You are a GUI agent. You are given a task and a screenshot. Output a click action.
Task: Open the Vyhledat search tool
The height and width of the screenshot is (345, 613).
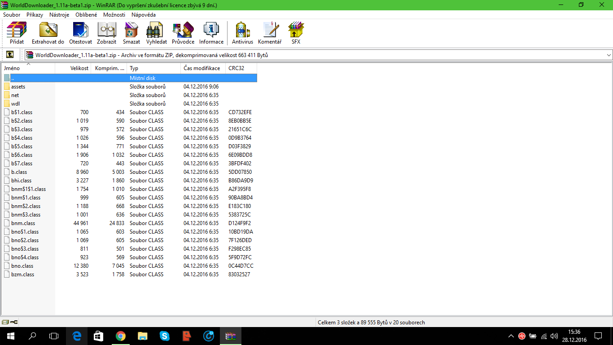coord(157,33)
